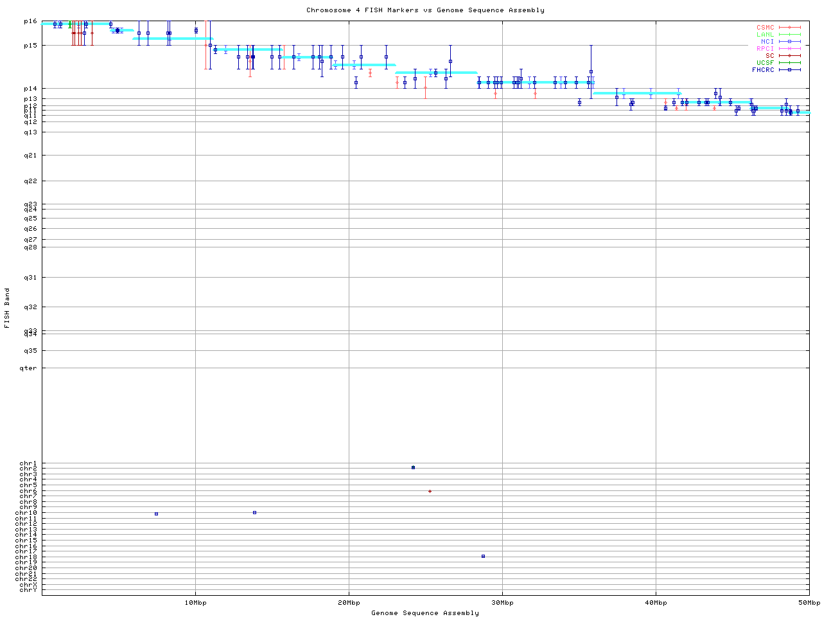Select the UCSF legend label
The height and width of the screenshot is (617, 822).
tap(765, 62)
